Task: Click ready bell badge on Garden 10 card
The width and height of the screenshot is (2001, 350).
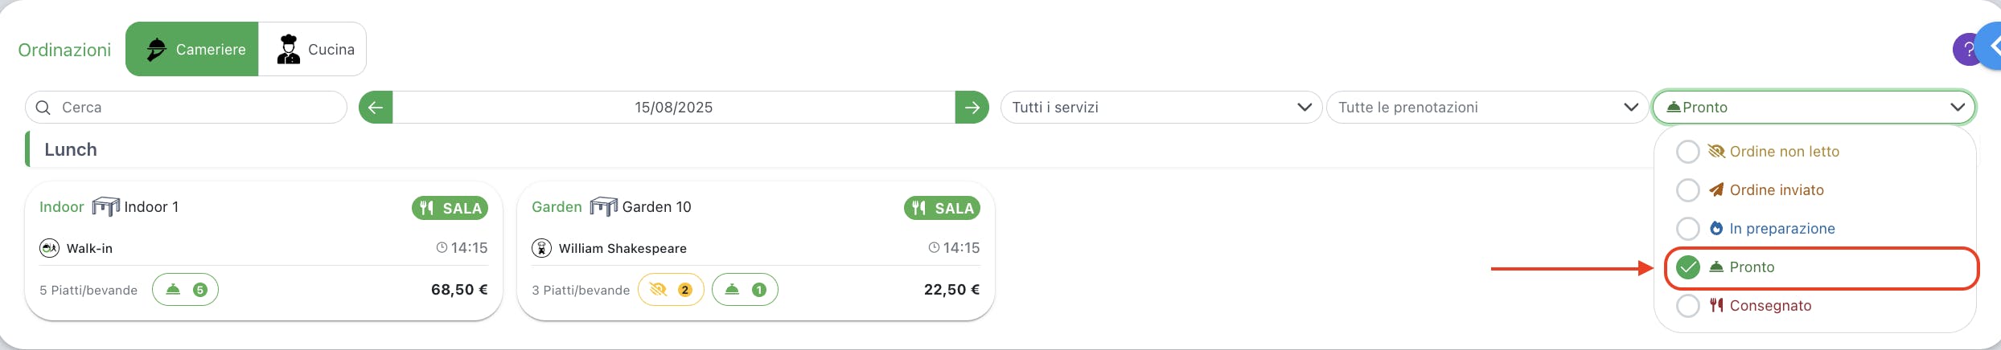Action: (x=745, y=290)
